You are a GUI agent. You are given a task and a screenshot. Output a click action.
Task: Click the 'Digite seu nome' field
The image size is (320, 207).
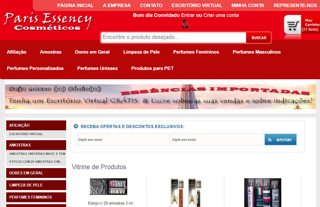click(x=123, y=139)
